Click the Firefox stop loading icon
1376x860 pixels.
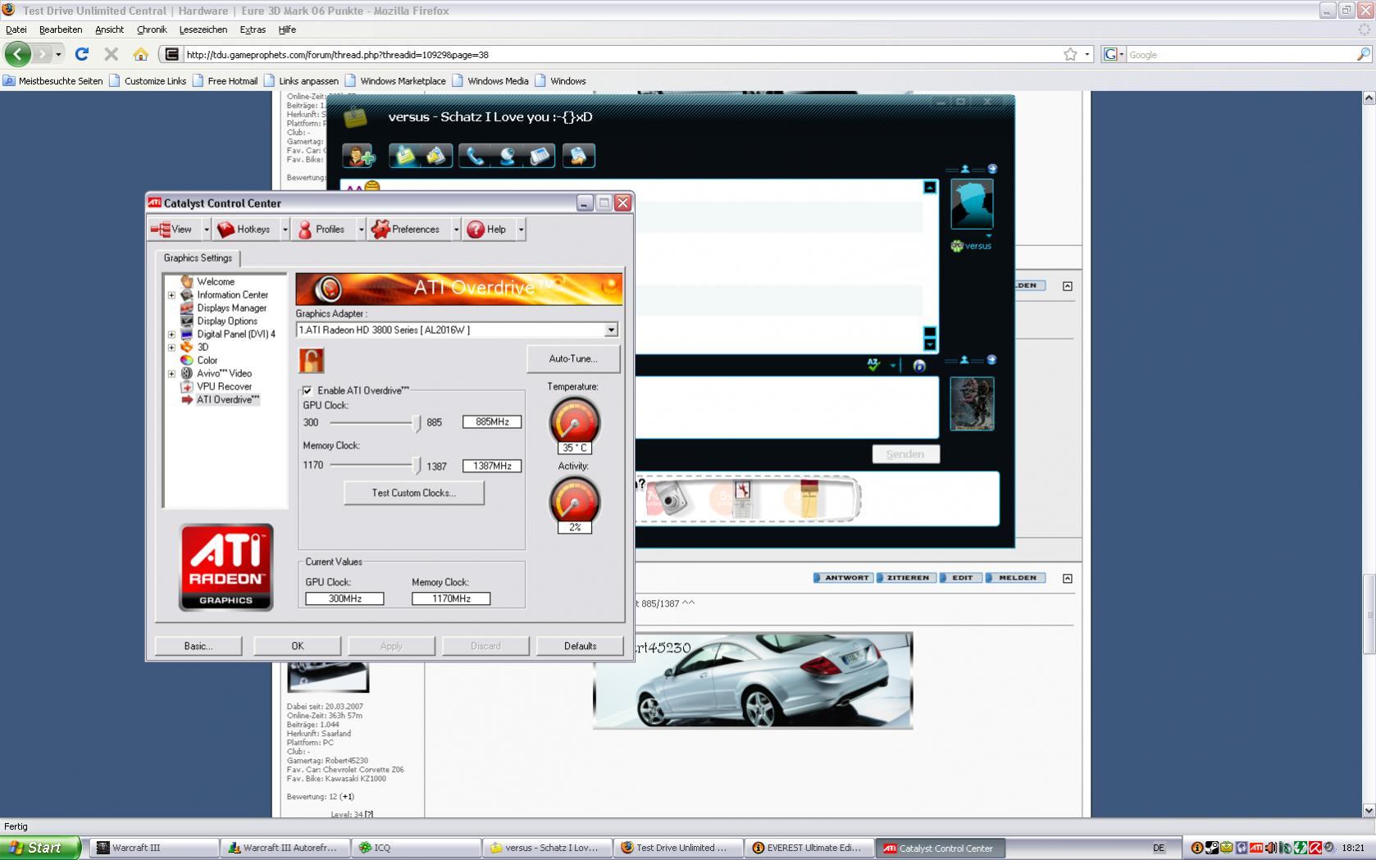click(111, 54)
